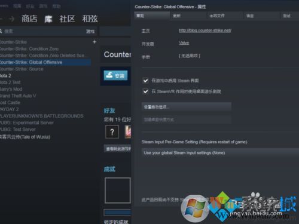The image size is (299, 224).
Task: Click the 成就 achievements section heading
Action: coord(109,169)
